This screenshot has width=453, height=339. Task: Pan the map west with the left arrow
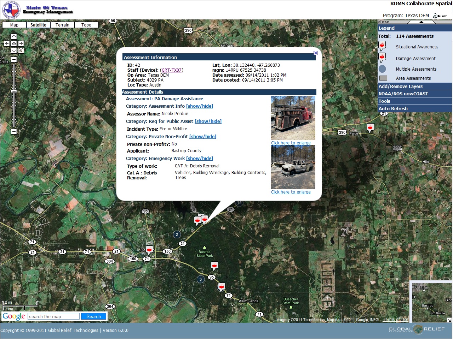(x=7, y=43)
